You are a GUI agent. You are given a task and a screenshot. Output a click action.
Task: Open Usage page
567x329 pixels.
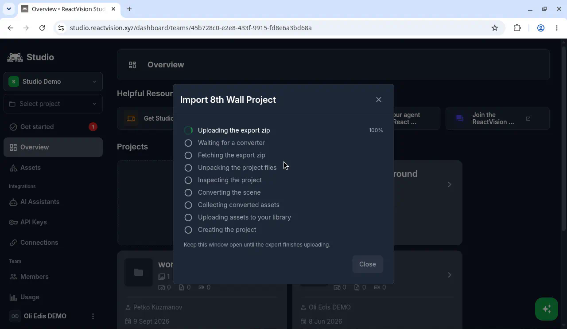coord(53,297)
